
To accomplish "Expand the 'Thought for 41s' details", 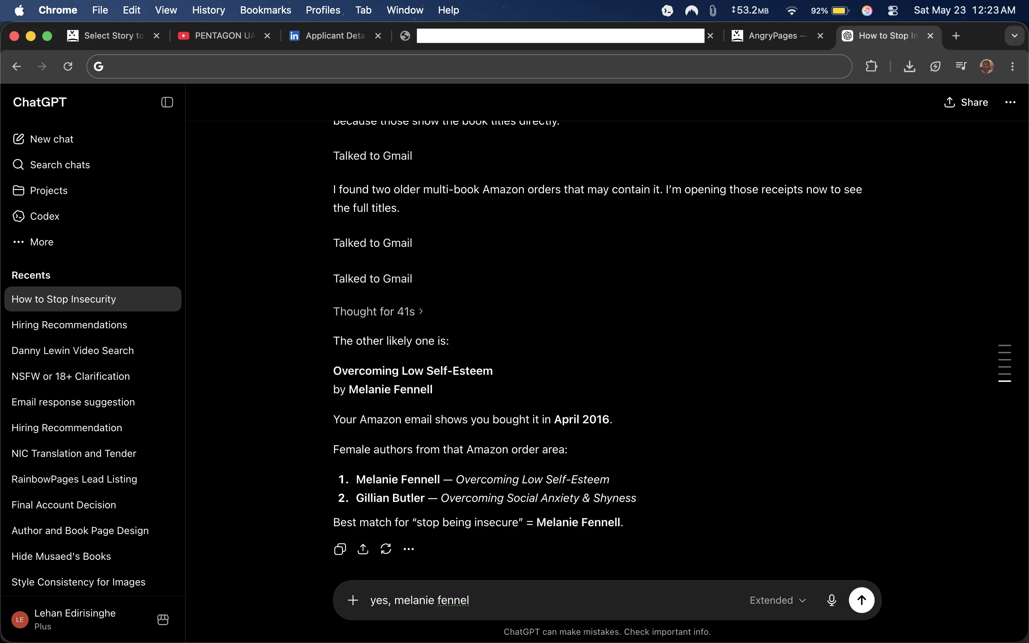I will tap(378, 312).
